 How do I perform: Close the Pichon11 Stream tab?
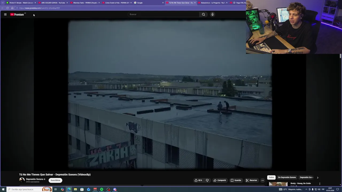[x=35, y=3]
